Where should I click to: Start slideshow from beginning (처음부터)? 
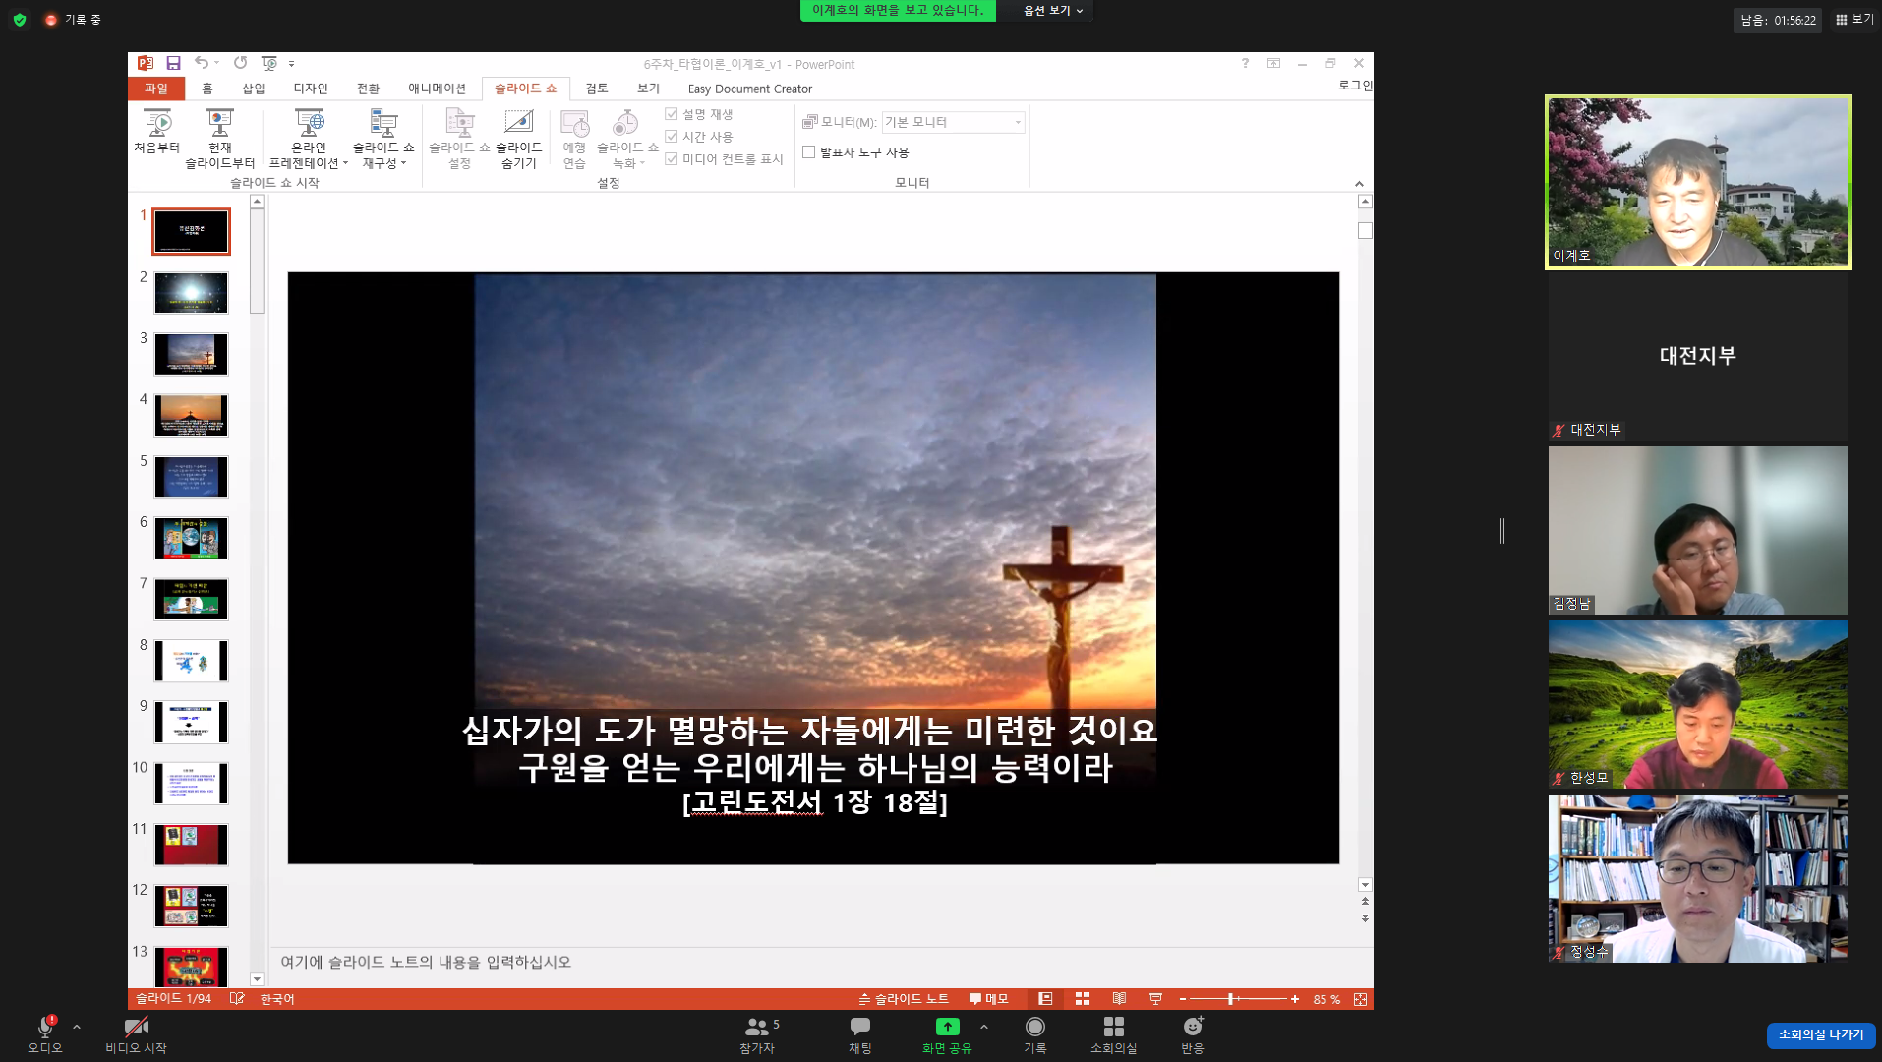coord(157,132)
